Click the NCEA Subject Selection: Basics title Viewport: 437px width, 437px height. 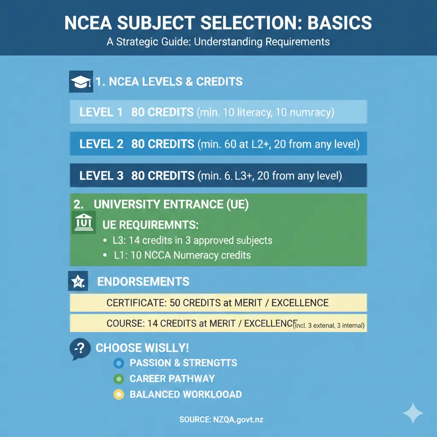(218, 23)
